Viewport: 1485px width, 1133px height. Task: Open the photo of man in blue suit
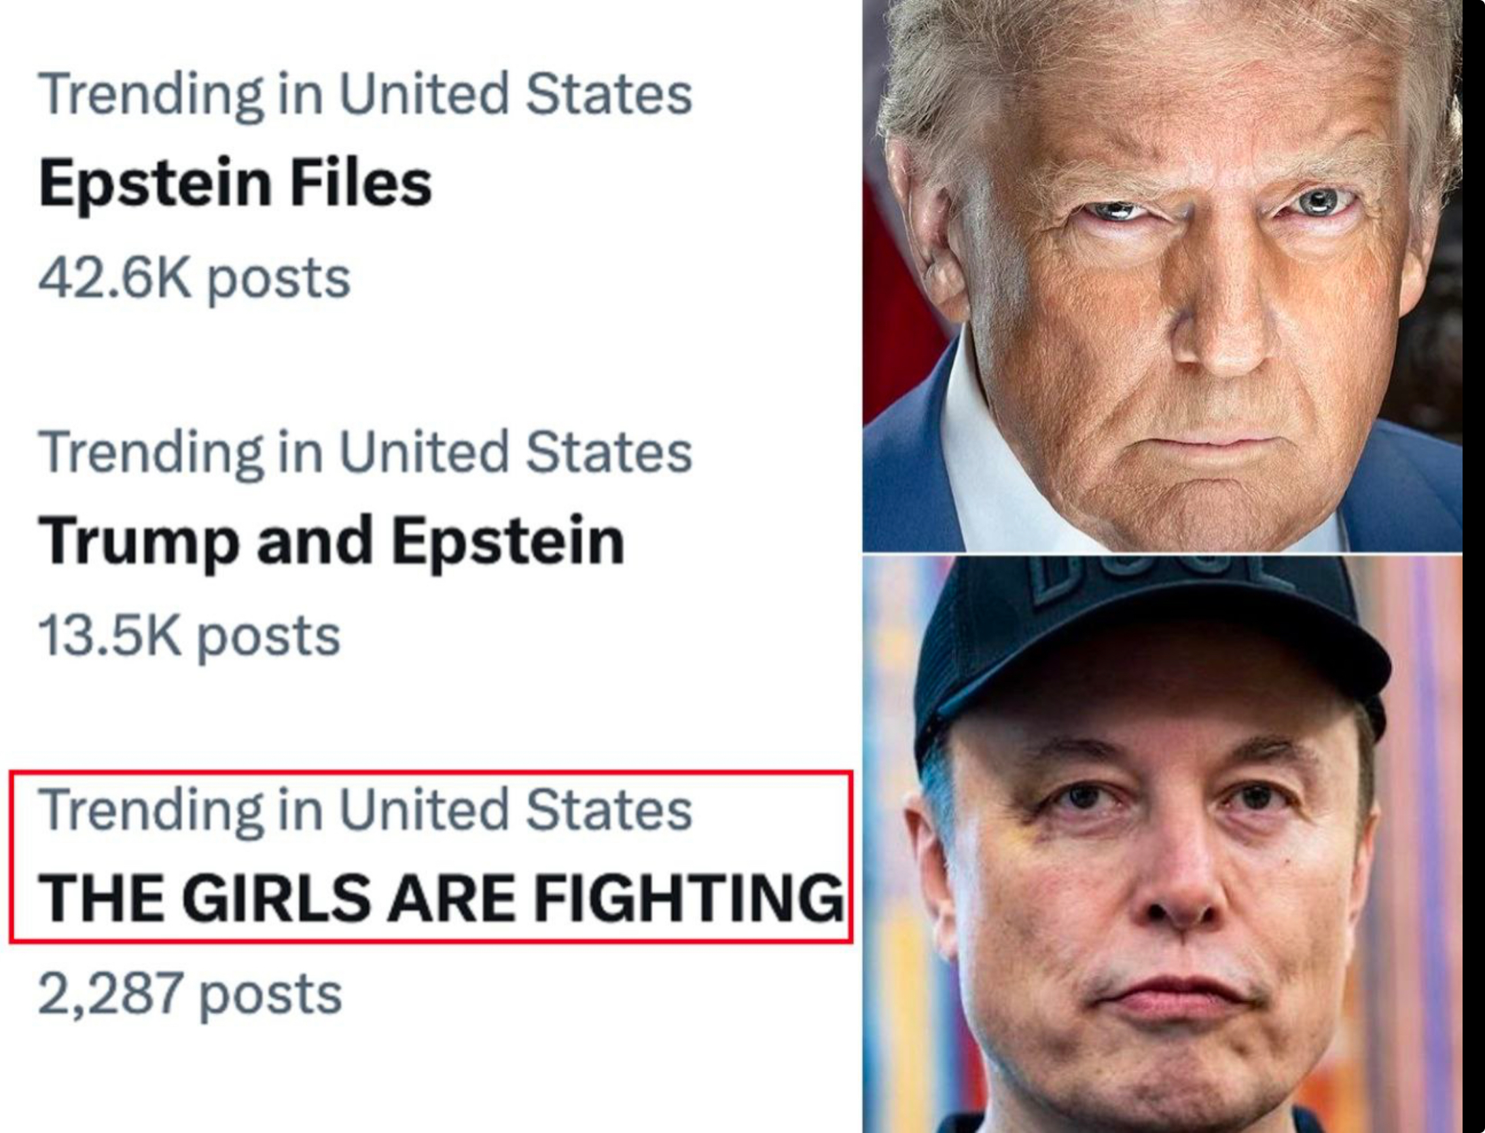1162,276
